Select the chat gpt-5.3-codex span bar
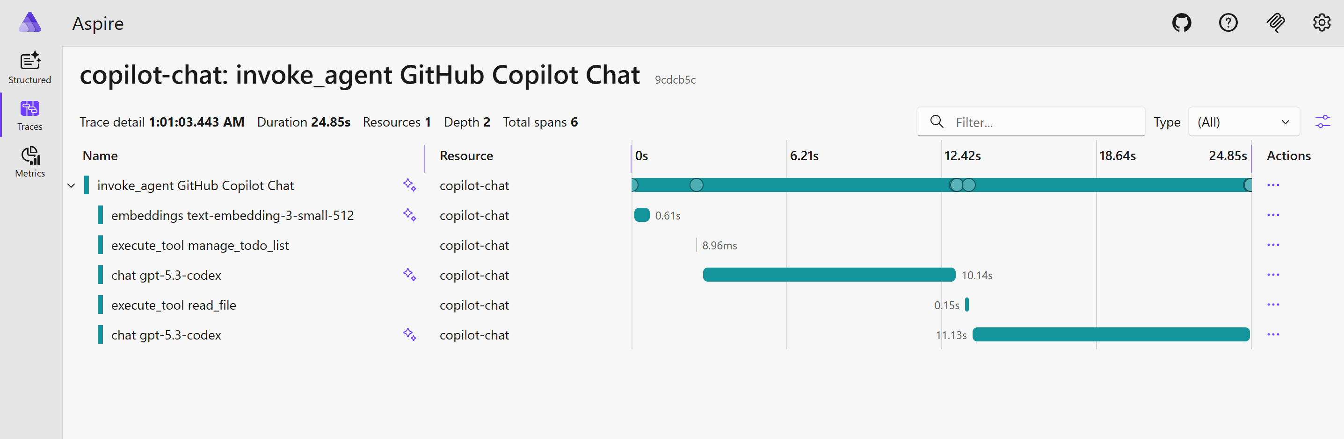 pyautogui.click(x=829, y=275)
